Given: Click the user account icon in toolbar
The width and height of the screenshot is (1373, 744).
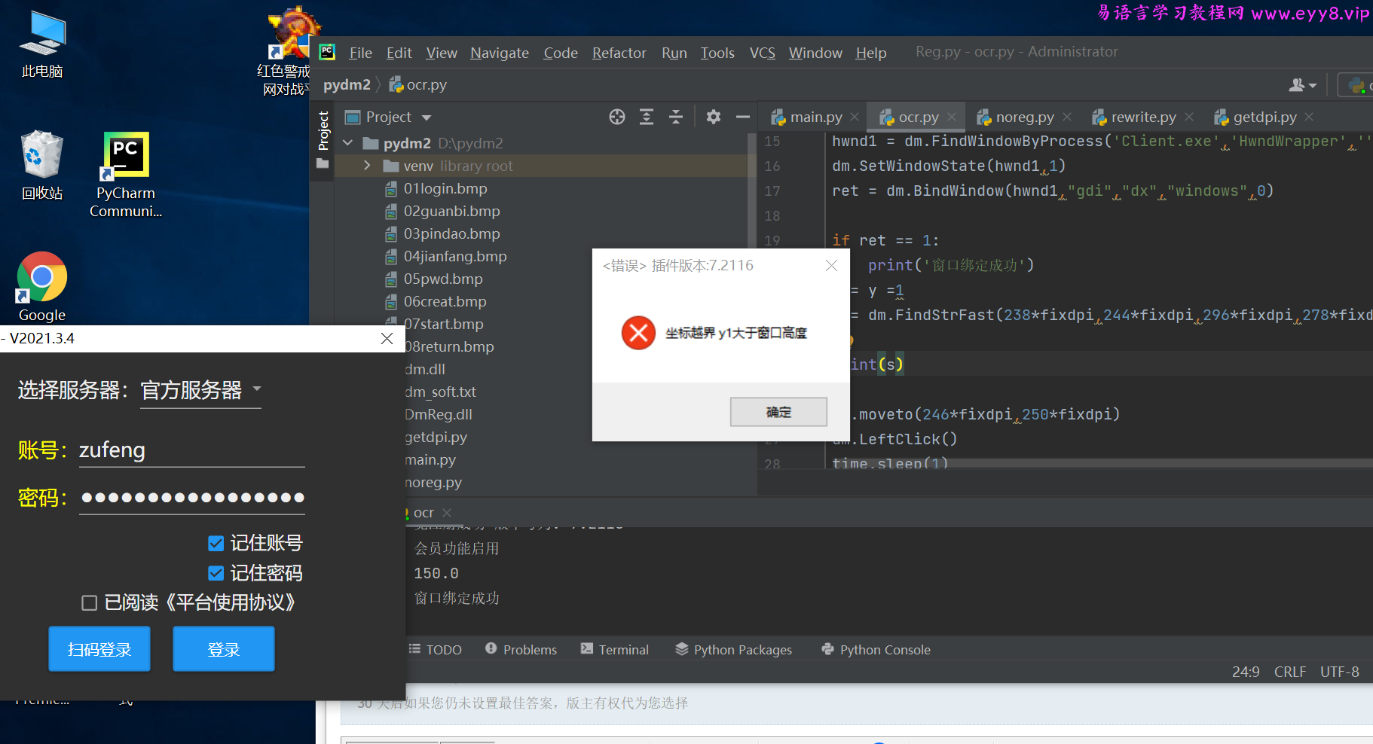Looking at the screenshot, I should click(1302, 85).
